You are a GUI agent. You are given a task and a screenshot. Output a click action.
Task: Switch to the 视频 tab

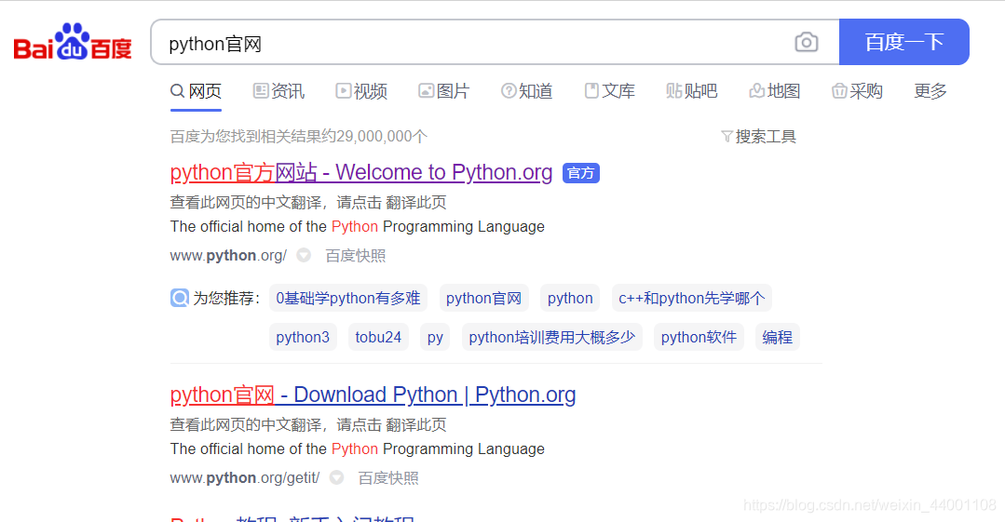(x=361, y=91)
